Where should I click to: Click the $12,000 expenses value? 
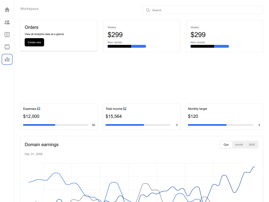(x=31, y=116)
